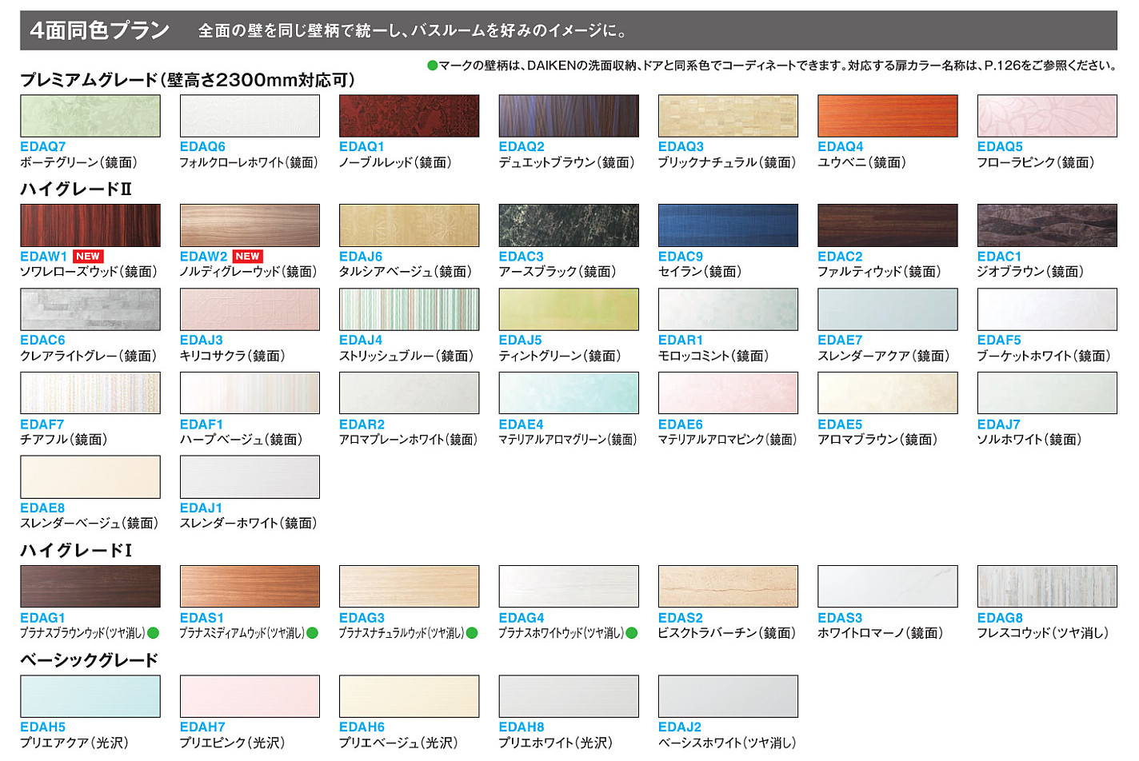Screen dimensions: 1139x761
Task: Pick the EDAS2 ビスクトラバーチン swatch
Action: click(x=728, y=587)
